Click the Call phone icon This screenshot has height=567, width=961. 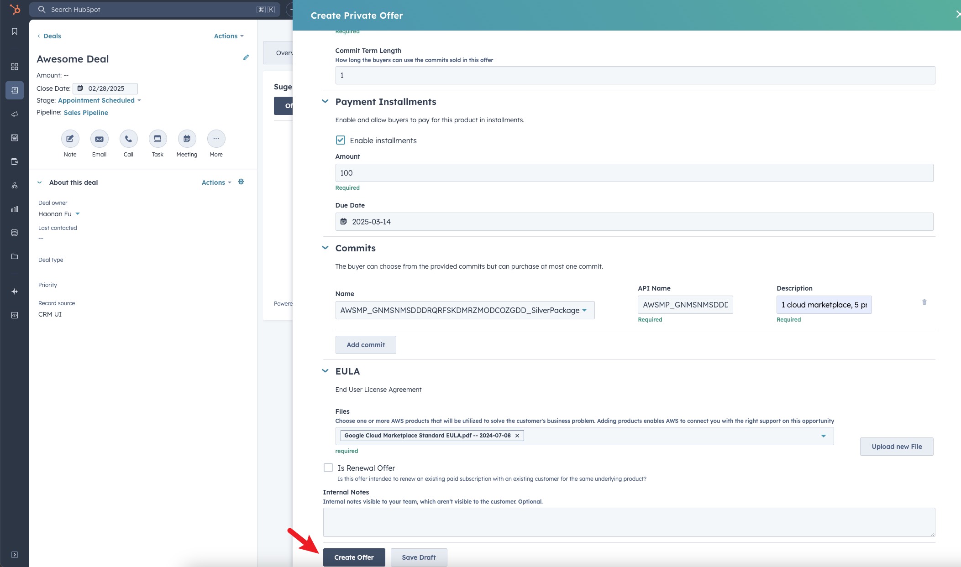point(128,139)
